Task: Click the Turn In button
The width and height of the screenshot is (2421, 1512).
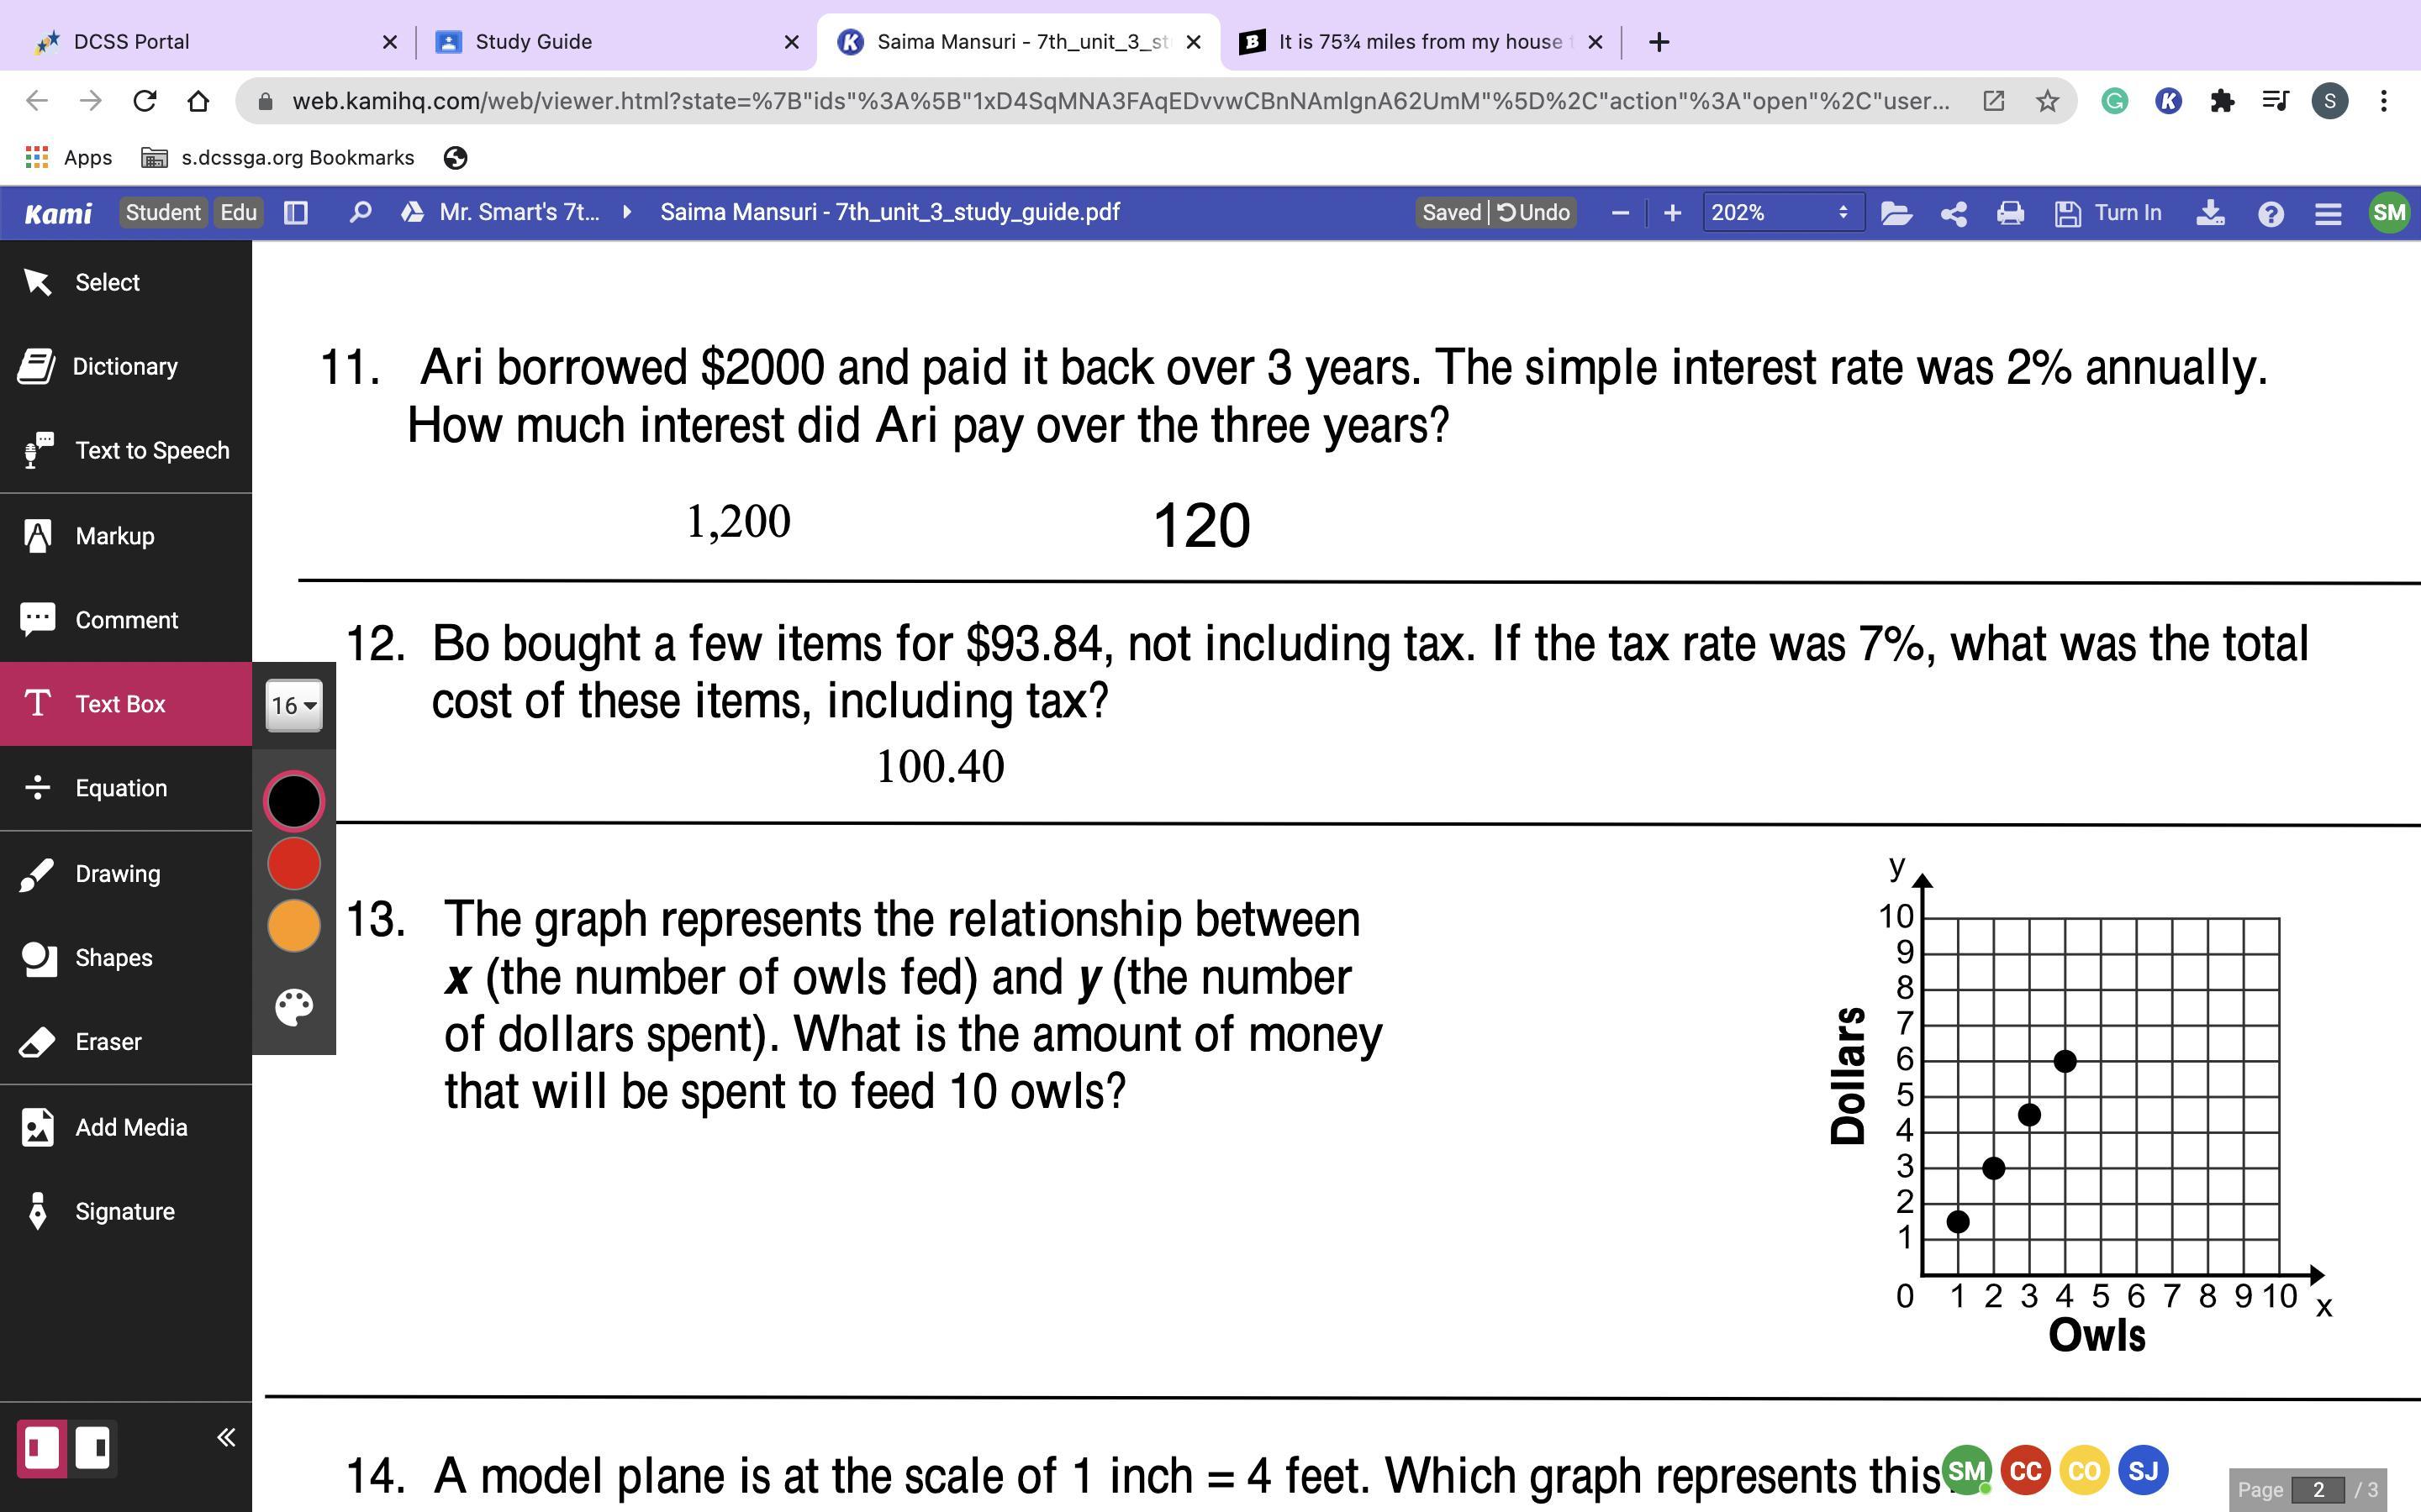Action: point(2109,213)
